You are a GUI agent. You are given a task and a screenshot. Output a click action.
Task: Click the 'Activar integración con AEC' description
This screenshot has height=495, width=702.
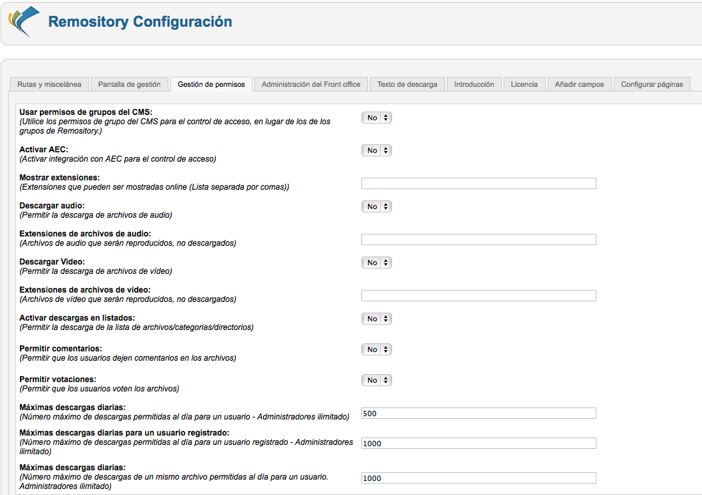tap(118, 159)
